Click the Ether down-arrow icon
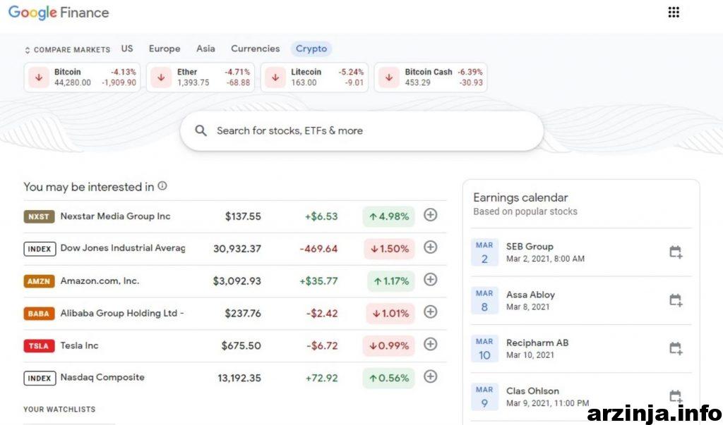 [162, 78]
